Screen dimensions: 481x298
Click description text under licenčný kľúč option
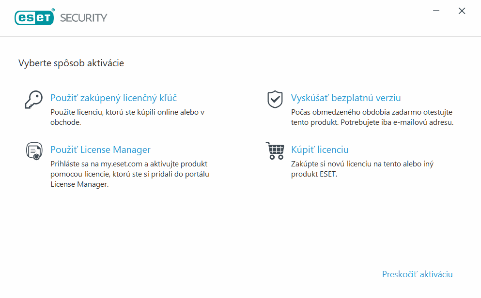127,117
